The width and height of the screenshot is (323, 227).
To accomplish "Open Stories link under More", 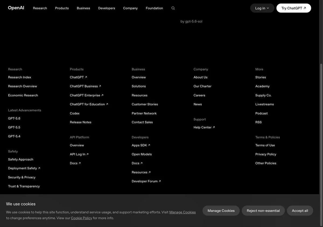I will coord(261,77).
